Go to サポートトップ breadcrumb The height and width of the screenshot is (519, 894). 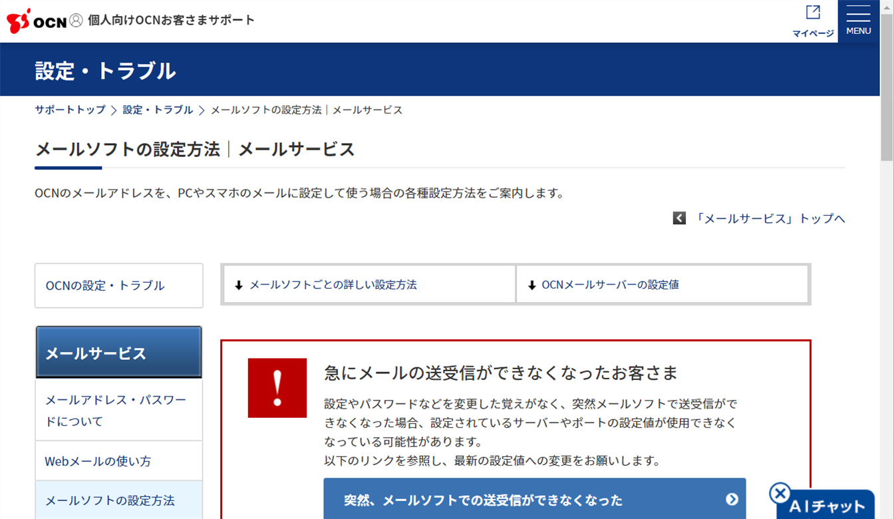[x=70, y=110]
